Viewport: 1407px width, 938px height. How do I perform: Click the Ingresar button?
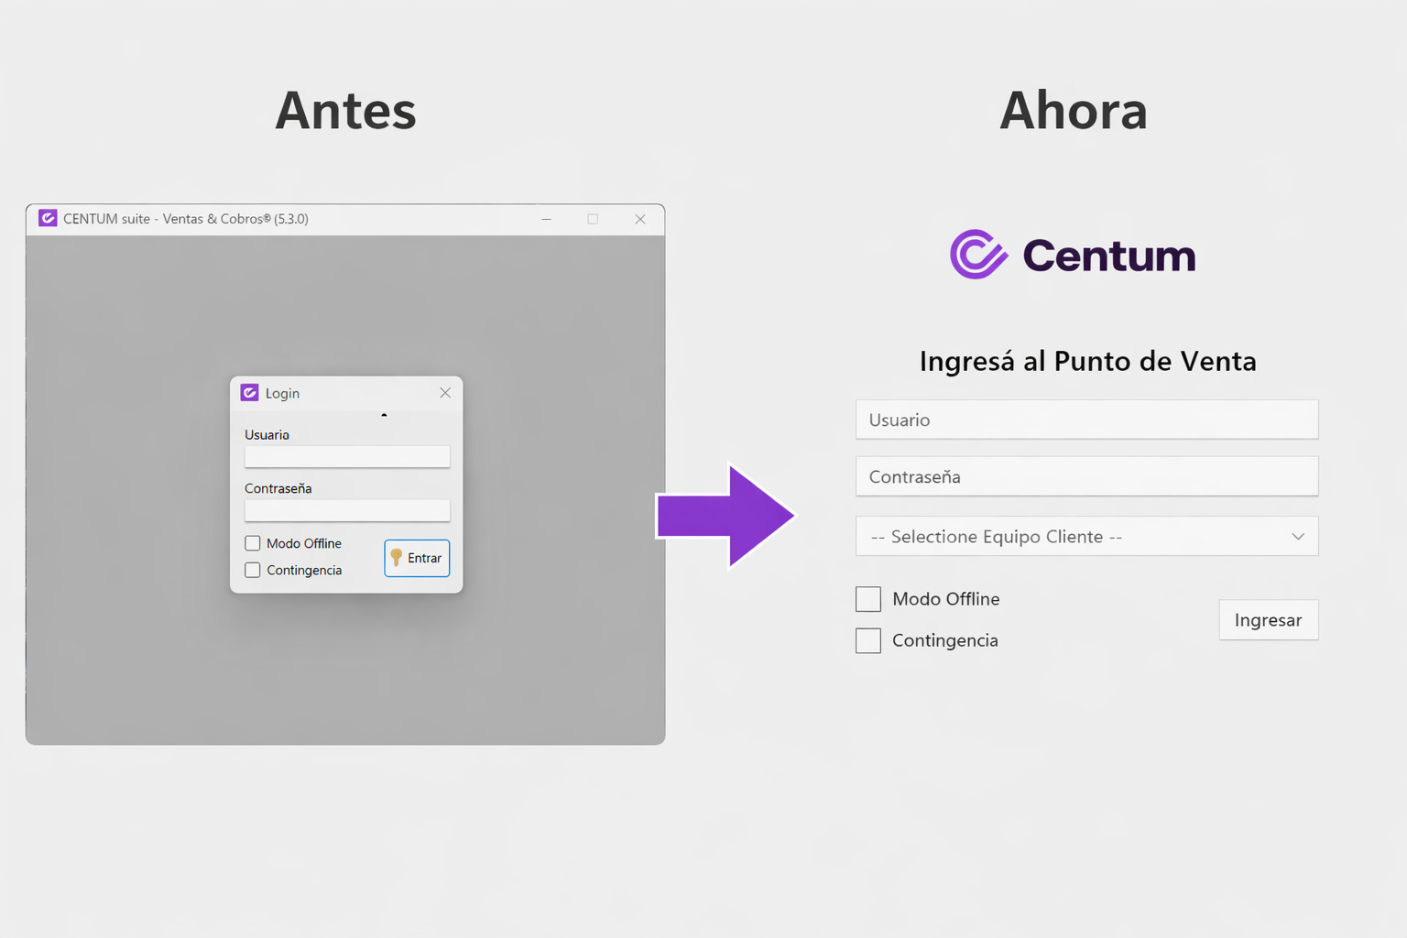coord(1269,620)
